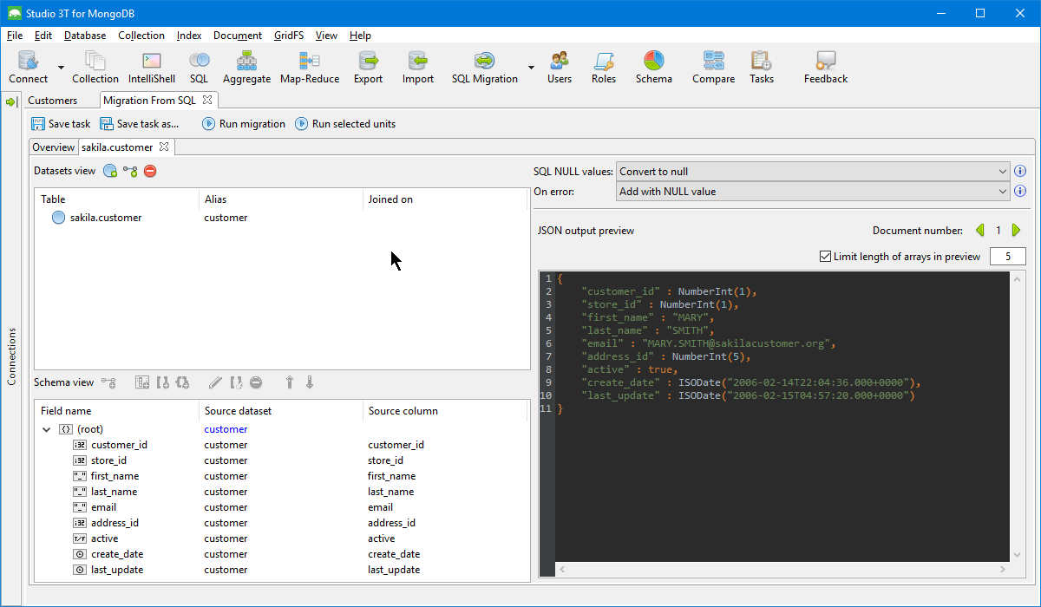Viewport: 1041px width, 607px height.
Task: Launch IntelliShell from the toolbar
Action: coord(152,61)
